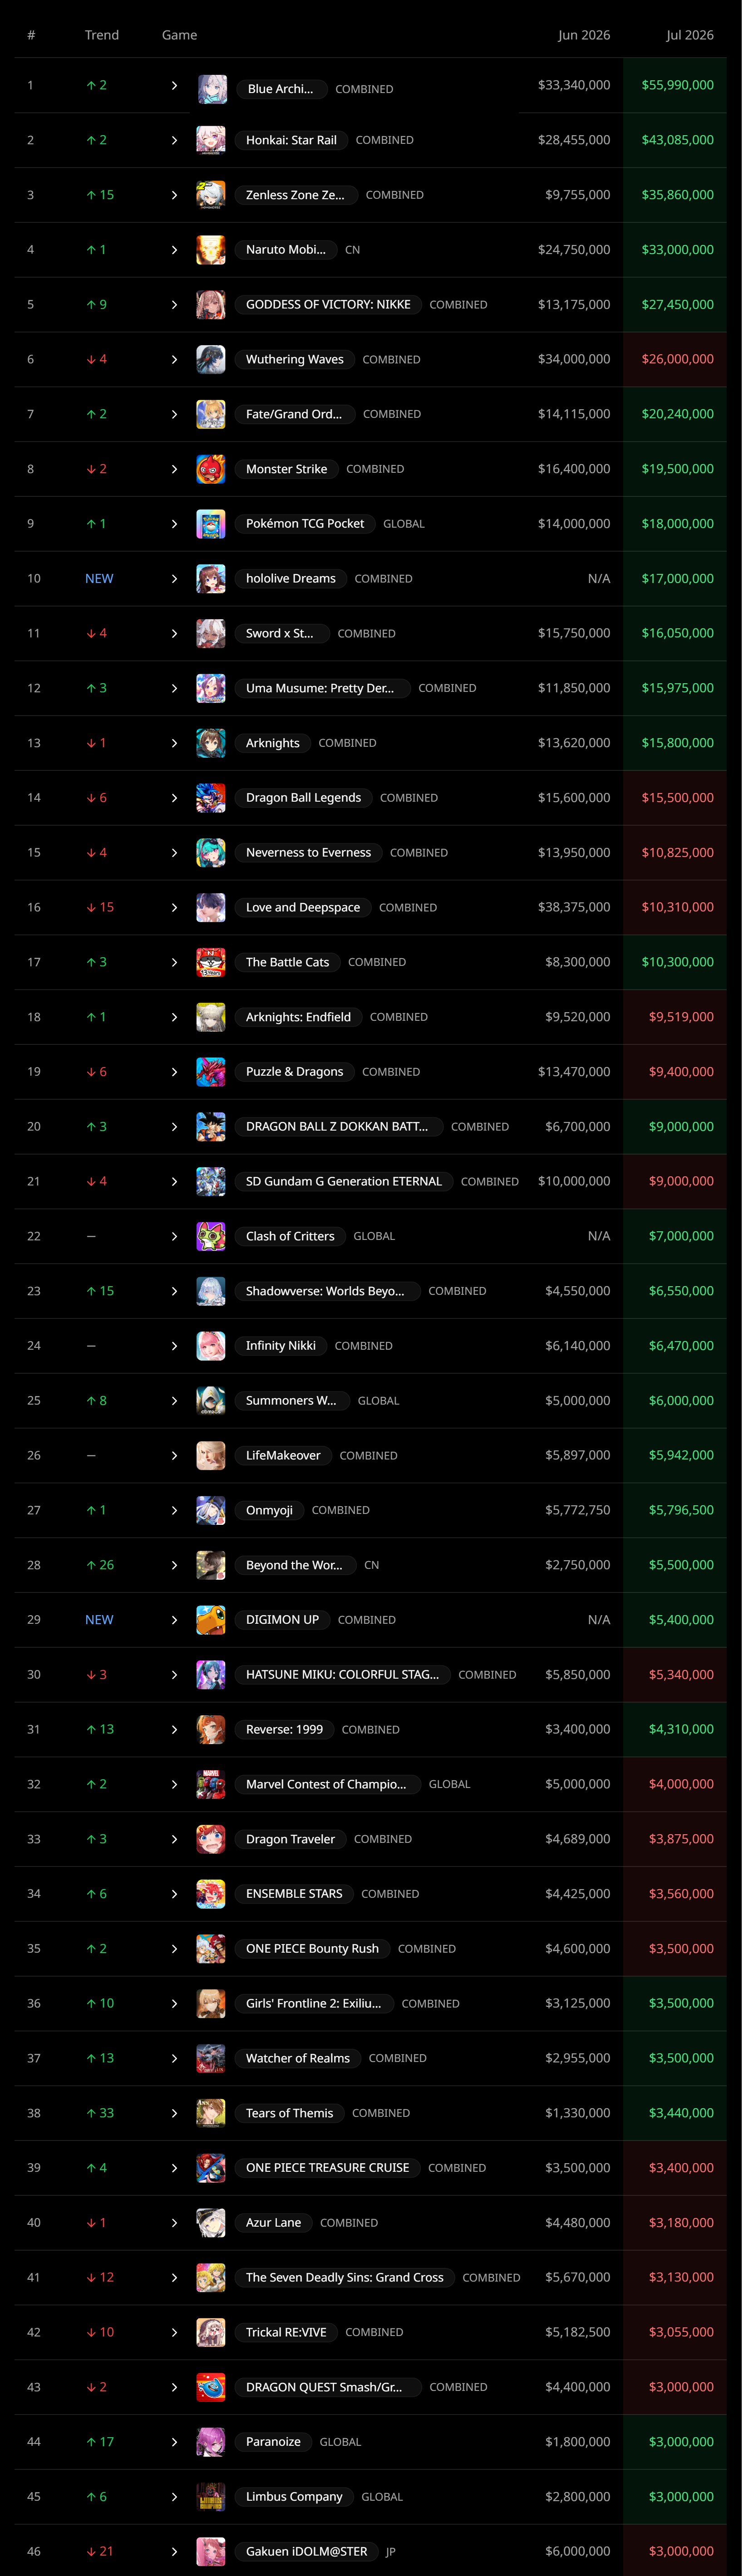Expand the Honkai: Star Rail row
The image size is (744, 2576).
(x=174, y=140)
